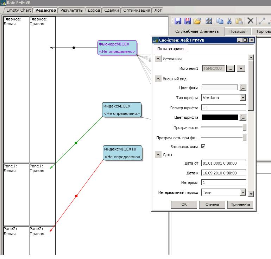Delete element with the black X icon
Image resolution: width=271 pixels, height=259 pixels.
[250, 21]
